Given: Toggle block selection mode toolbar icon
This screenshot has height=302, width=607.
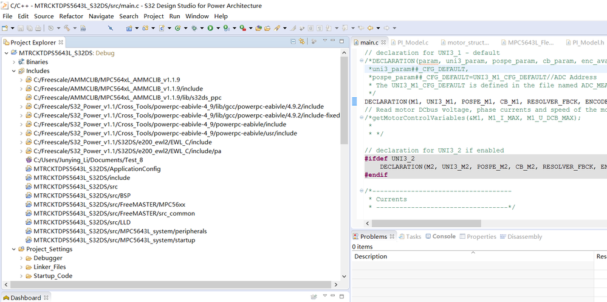Looking at the screenshot, I should (x=310, y=28).
